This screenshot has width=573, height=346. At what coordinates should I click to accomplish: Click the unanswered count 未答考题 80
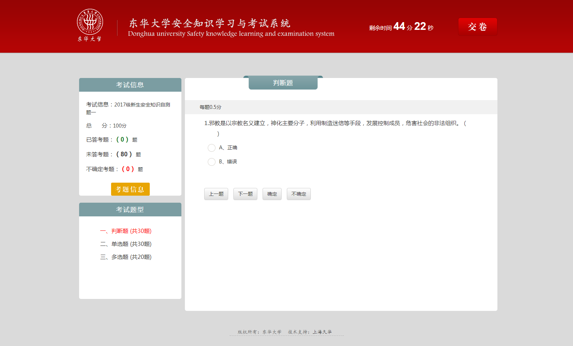pos(124,154)
